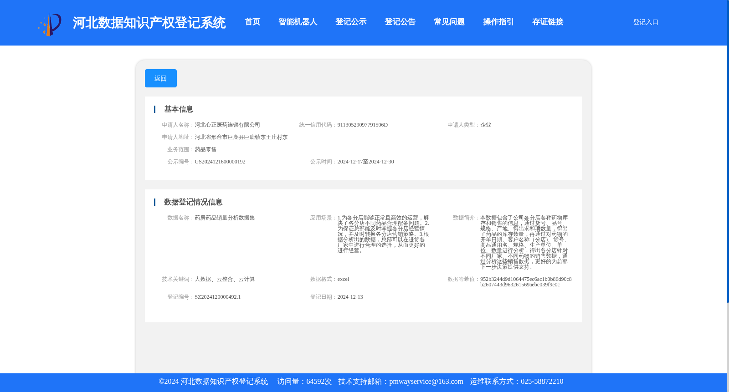Open the 智能机器人 menu item

pos(298,22)
